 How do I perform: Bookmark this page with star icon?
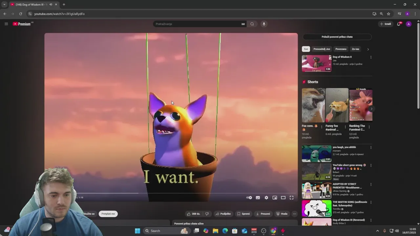[388, 14]
